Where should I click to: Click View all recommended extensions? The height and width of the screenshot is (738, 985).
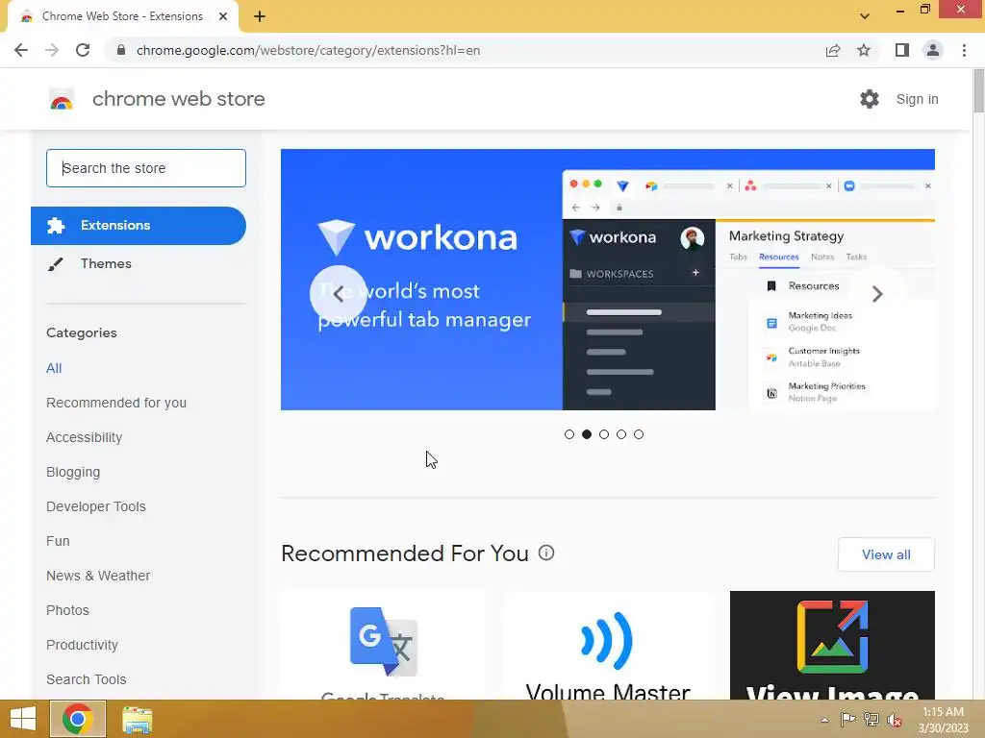[886, 554]
